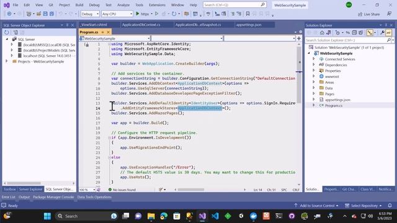
Task: Click the editor vertical scrollbar thumb
Action: pyautogui.click(x=299, y=74)
